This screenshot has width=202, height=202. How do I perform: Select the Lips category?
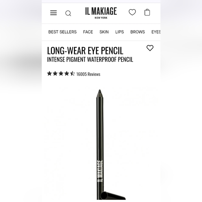pyautogui.click(x=119, y=32)
